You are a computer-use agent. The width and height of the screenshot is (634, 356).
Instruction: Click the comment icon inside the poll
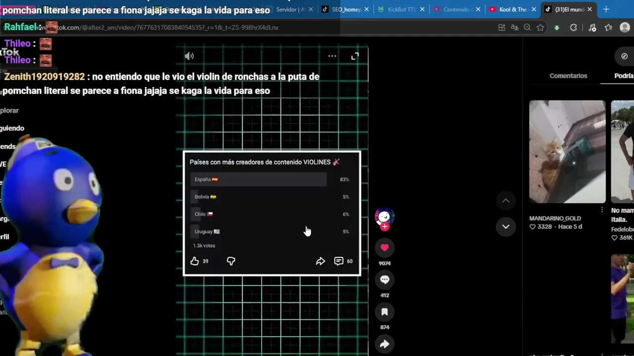click(x=339, y=261)
